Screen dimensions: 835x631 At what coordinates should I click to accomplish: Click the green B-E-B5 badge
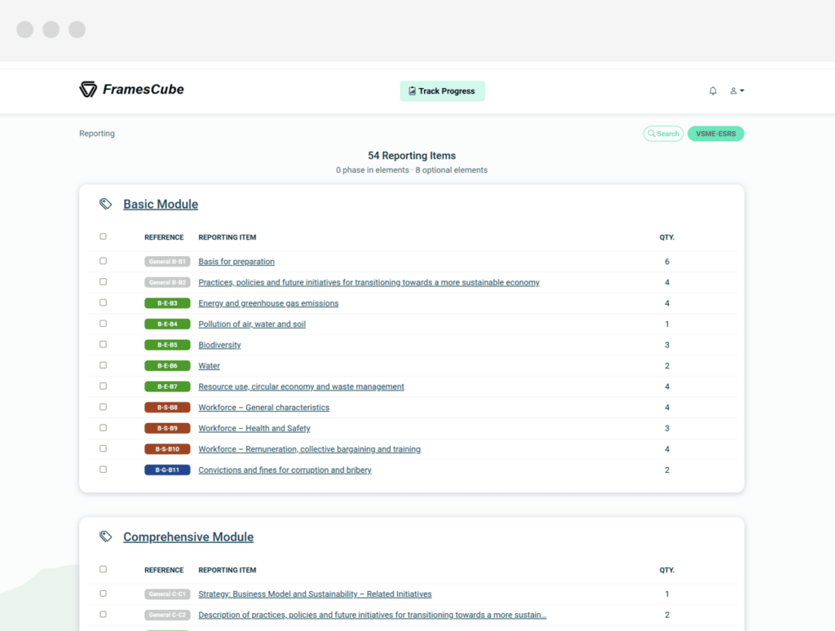point(167,345)
